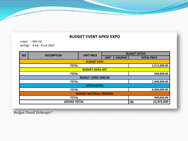Select the NO column header
Image resolution: width=188 pixels, height=141 pixels.
click(24, 56)
